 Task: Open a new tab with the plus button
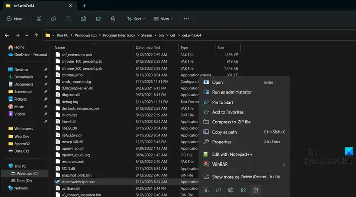coord(85,6)
